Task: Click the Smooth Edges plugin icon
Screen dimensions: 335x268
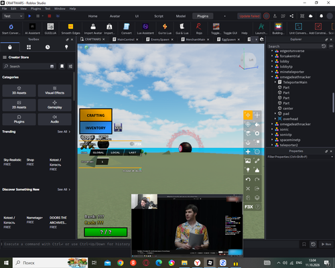Action: (70, 29)
